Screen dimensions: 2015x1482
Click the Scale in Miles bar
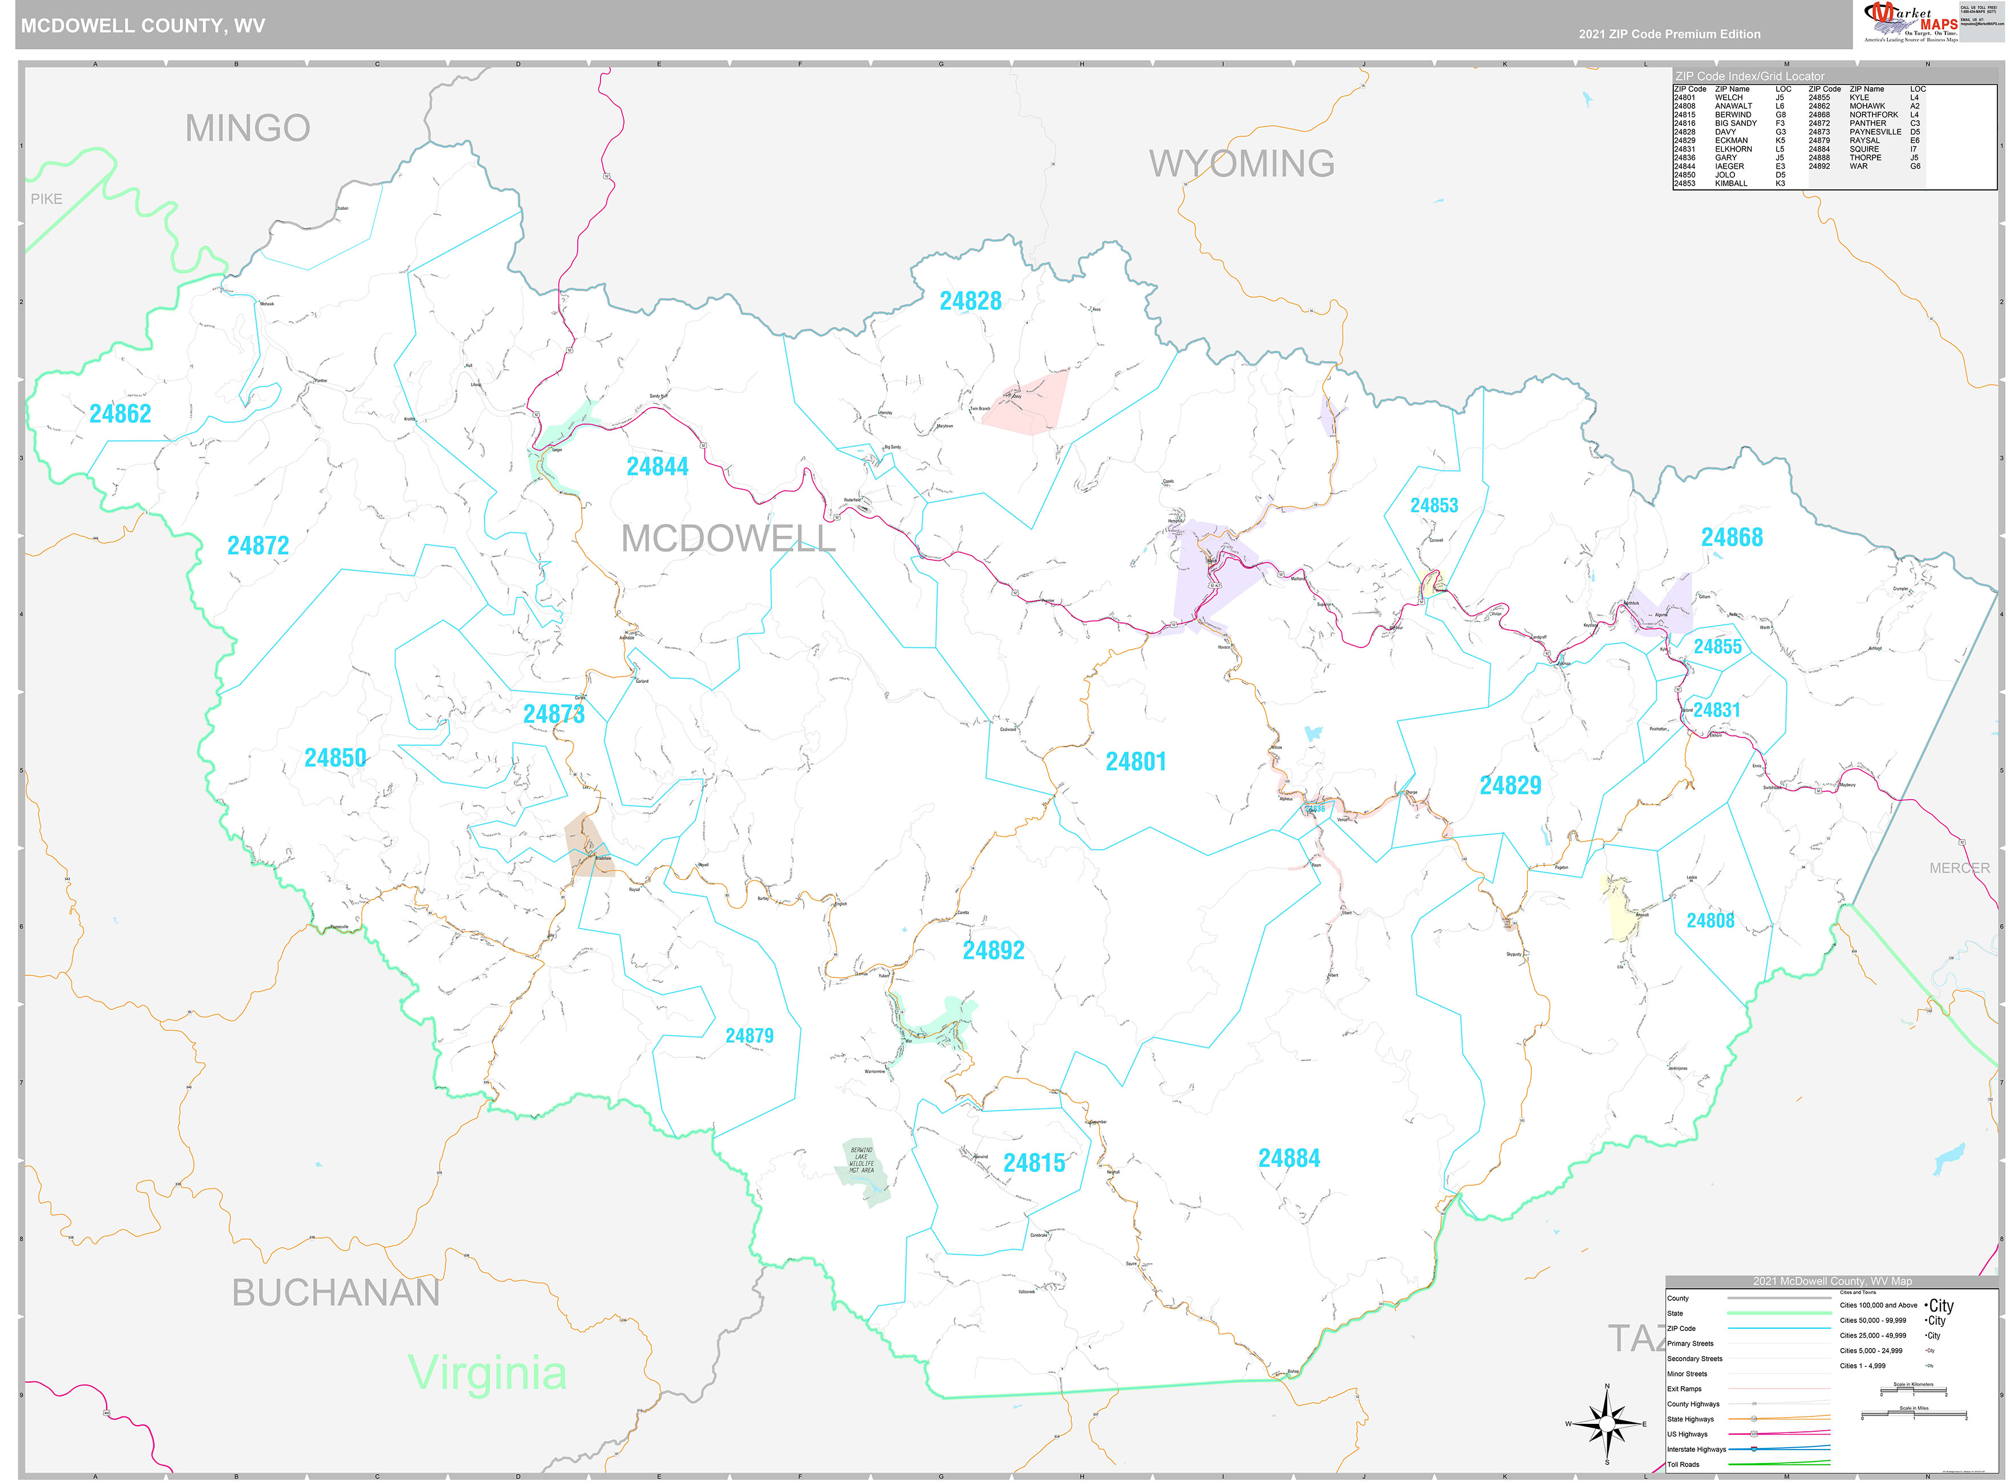pyautogui.click(x=1913, y=1415)
